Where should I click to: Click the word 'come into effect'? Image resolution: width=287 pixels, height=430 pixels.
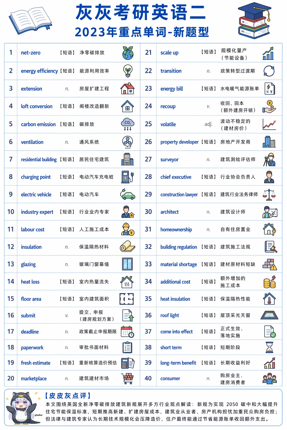click(177, 332)
